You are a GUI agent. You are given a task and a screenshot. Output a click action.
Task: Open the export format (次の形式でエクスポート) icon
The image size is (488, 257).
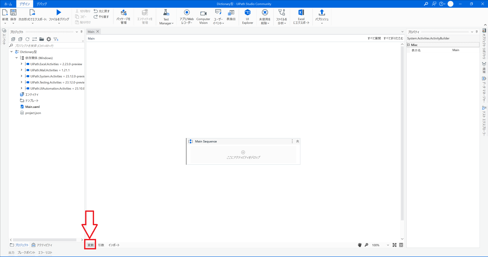click(32, 12)
